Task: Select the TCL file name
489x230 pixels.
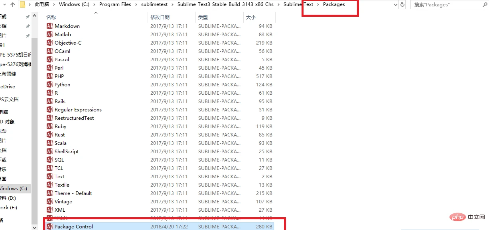Action: [59, 168]
